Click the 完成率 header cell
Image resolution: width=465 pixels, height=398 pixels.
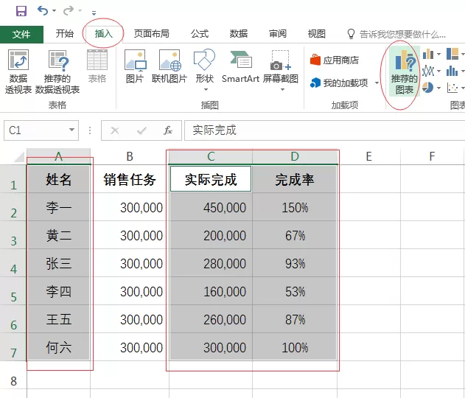[295, 179]
